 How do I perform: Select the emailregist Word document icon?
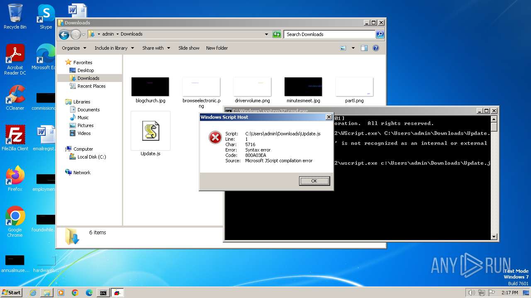point(45,138)
